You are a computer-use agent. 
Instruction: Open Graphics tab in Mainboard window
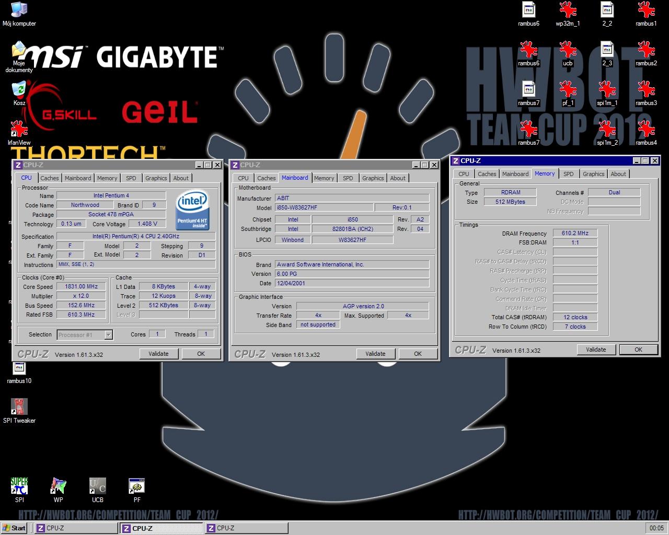click(x=373, y=178)
